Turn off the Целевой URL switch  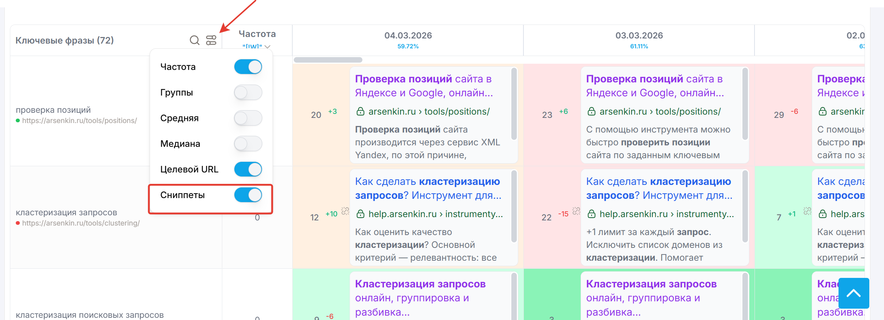click(x=248, y=170)
